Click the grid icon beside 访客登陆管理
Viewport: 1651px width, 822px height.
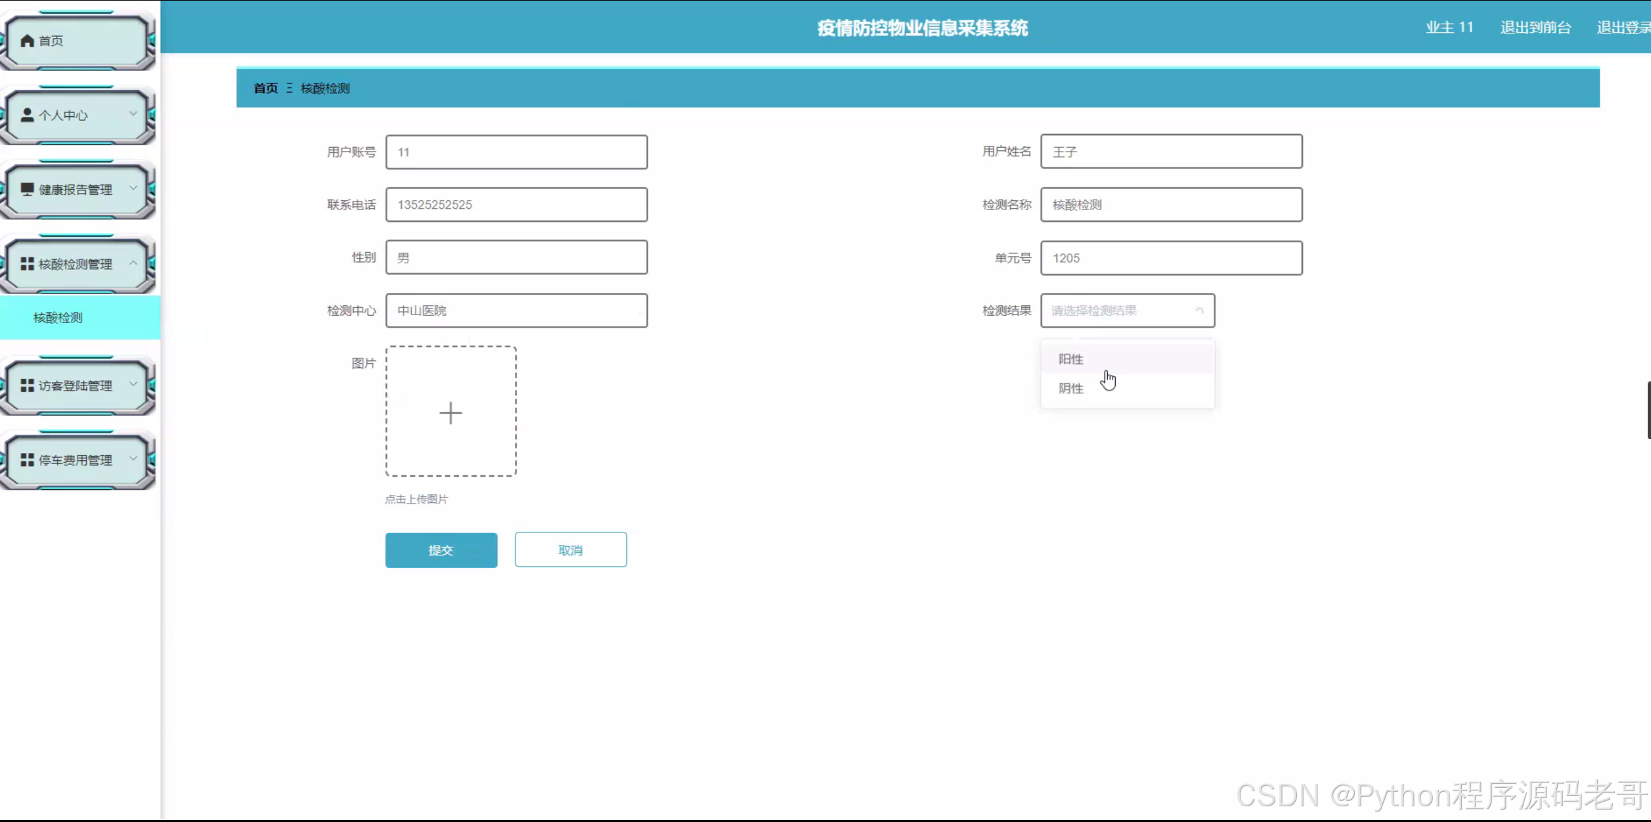click(x=27, y=385)
